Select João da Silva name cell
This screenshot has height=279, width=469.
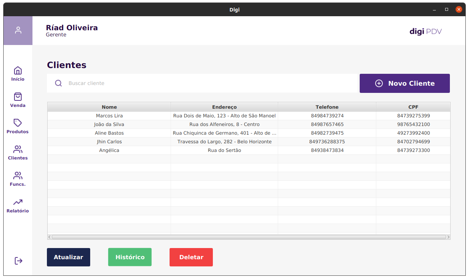tap(109, 124)
